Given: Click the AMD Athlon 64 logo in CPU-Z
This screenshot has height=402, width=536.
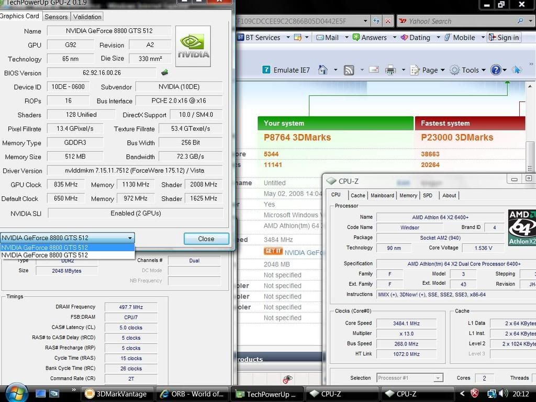Looking at the screenshot, I should [x=522, y=228].
